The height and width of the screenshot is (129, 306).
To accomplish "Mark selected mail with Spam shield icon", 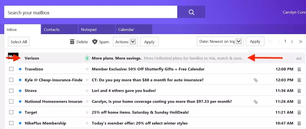I will pos(95,42).
